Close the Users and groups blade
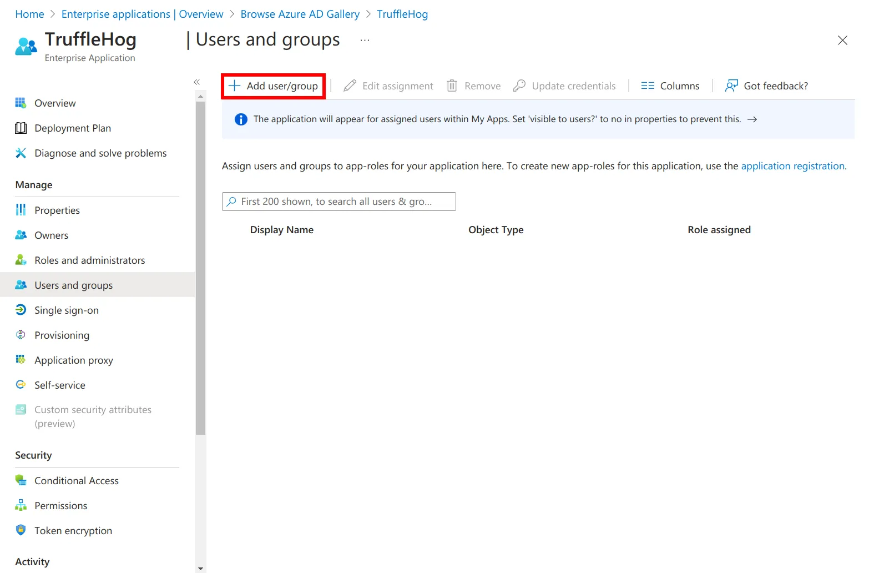 click(842, 40)
